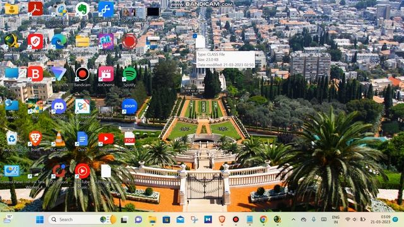This screenshot has height=227, width=404.
Task: Open the black video thumbnail file
Action: (x=153, y=11)
